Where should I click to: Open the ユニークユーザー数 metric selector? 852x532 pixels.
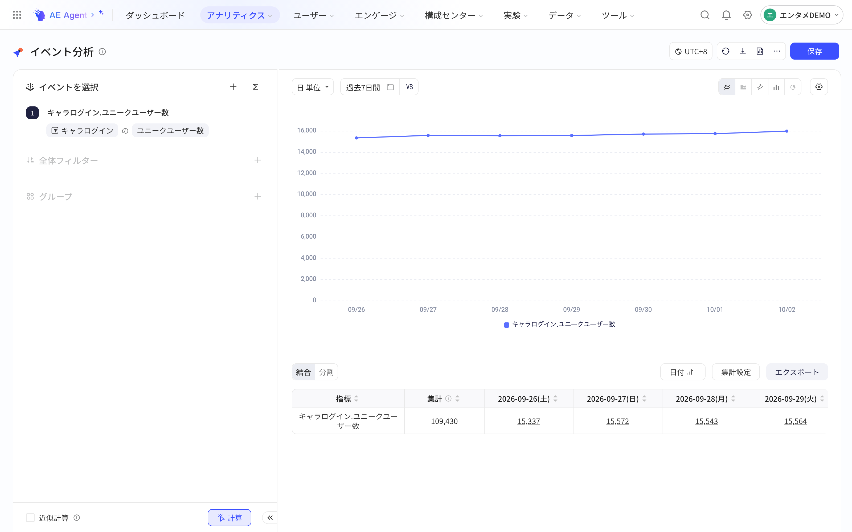(170, 131)
